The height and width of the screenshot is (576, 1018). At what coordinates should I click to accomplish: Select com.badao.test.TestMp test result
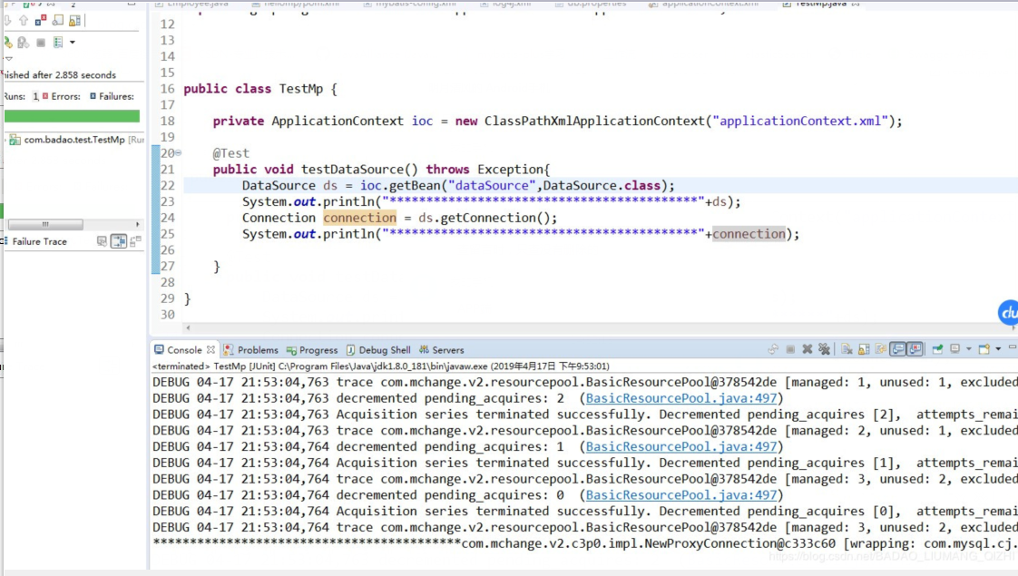(76, 140)
